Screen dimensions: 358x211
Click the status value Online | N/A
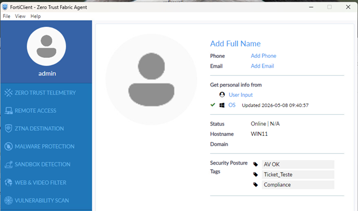pos(265,124)
